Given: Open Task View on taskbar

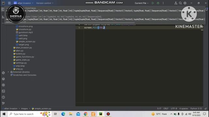Looking at the screenshot, I should click(x=55, y=114).
